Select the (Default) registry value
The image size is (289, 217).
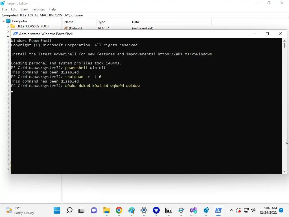click(75, 28)
